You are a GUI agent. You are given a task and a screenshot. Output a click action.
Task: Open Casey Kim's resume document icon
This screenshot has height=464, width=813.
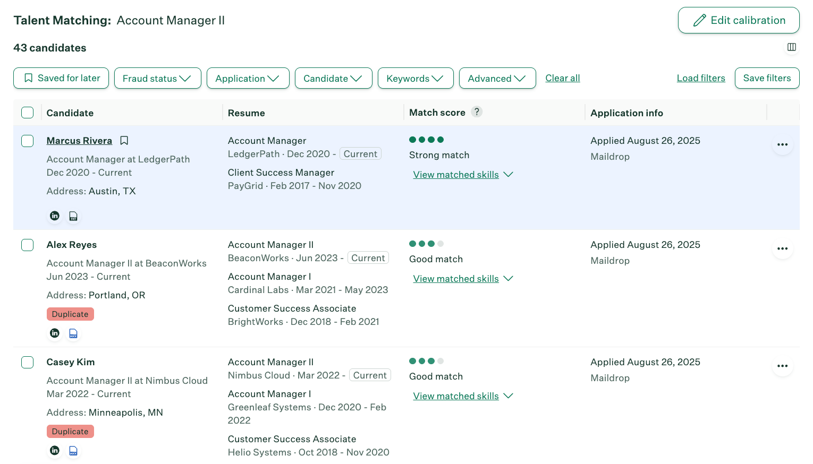coord(73,450)
